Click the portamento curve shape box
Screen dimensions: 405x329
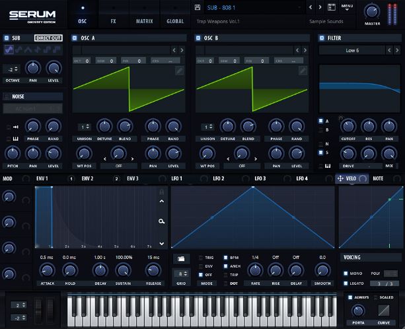point(383,309)
